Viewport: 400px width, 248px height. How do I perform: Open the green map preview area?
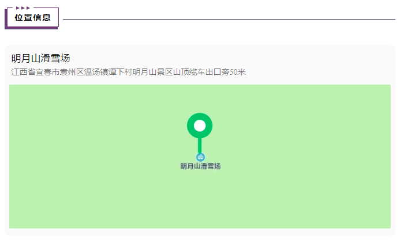point(200,157)
